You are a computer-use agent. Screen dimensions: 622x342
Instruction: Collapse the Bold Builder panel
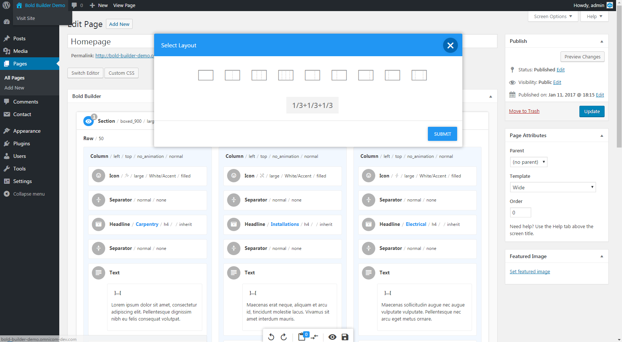(x=490, y=96)
